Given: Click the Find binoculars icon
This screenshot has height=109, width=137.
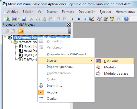Looking at the screenshot, I should coord(50,19).
